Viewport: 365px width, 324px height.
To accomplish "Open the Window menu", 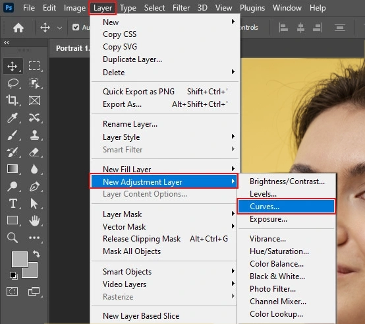I will 287,8.
